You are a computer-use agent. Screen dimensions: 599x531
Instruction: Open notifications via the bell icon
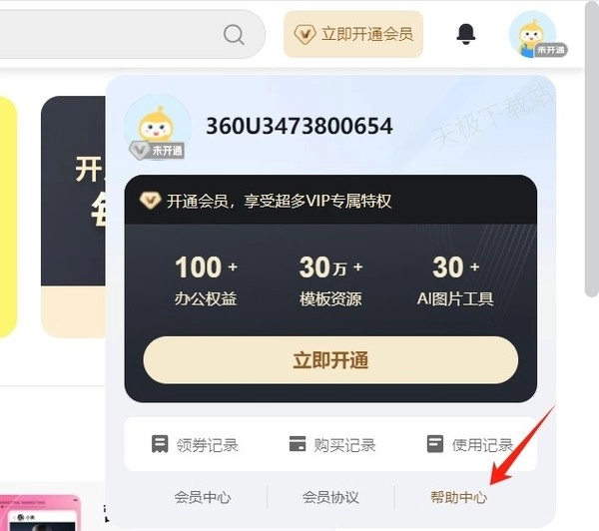tap(466, 34)
